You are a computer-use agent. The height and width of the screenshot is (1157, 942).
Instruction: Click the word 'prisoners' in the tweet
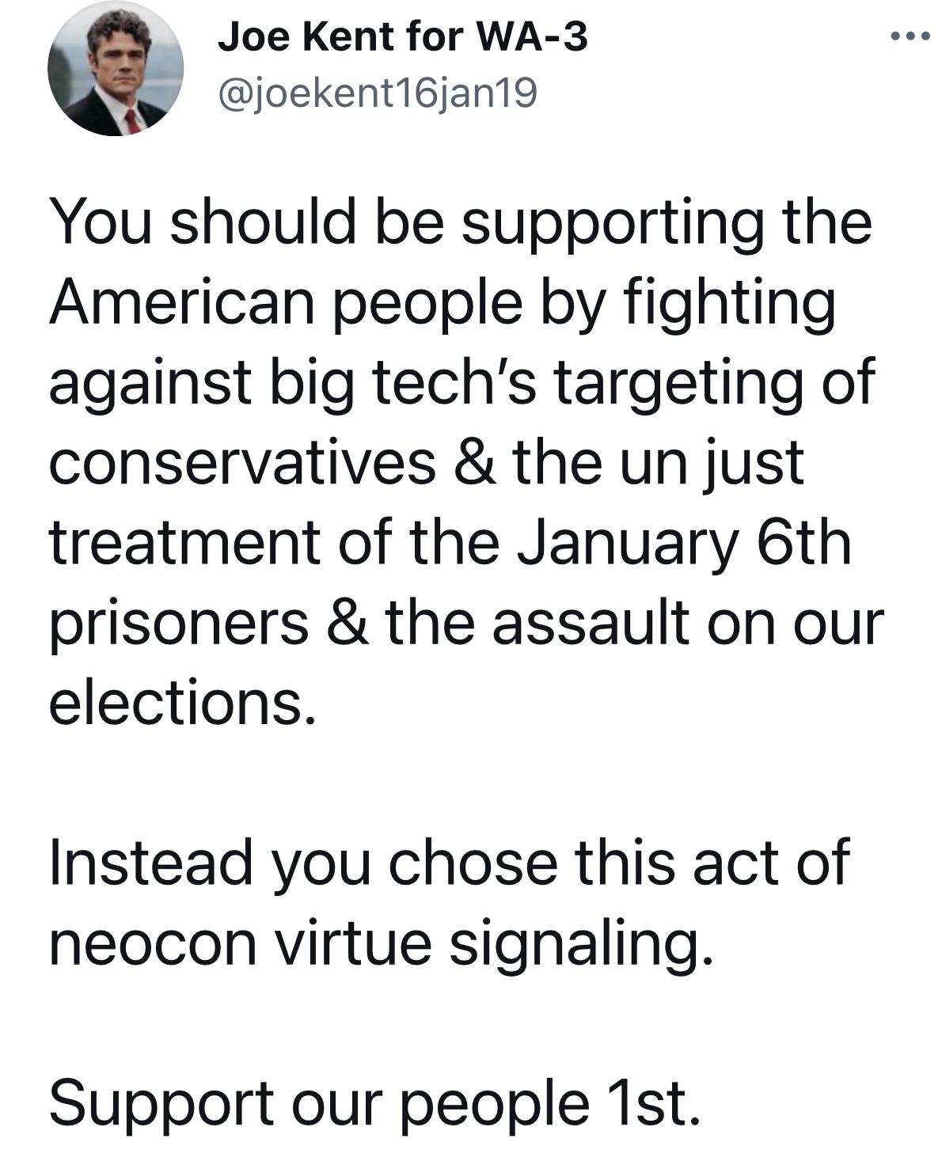tap(179, 624)
